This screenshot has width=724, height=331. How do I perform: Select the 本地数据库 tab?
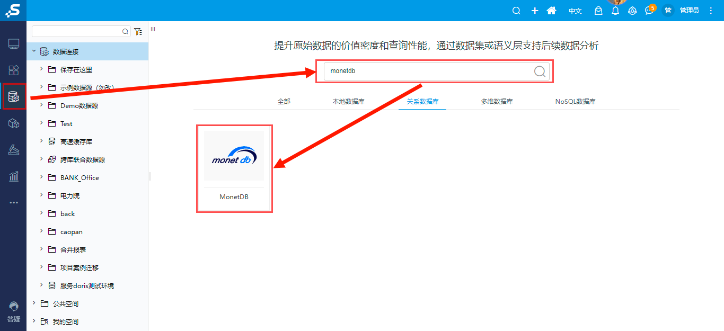(x=348, y=101)
